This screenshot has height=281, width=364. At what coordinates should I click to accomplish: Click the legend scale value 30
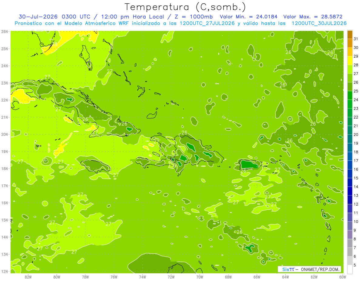(x=356, y=48)
